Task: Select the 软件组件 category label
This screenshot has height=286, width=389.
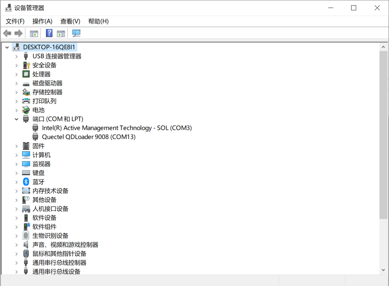Action: coord(44,227)
